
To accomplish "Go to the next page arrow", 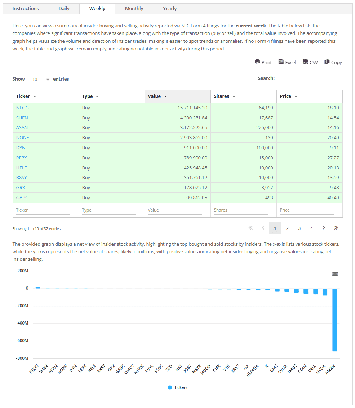I will click(324, 228).
